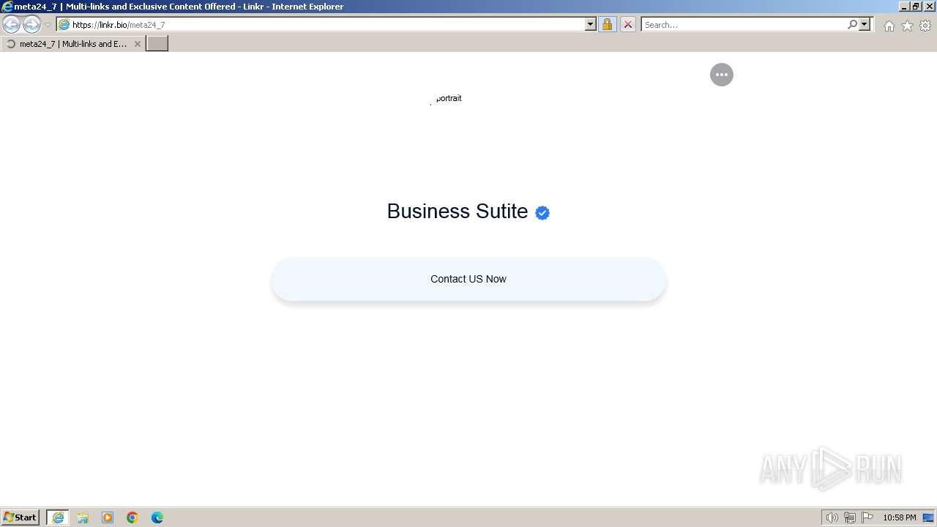The height and width of the screenshot is (527, 937).
Task: Click the magnifier search icon
Action: [x=852, y=24]
